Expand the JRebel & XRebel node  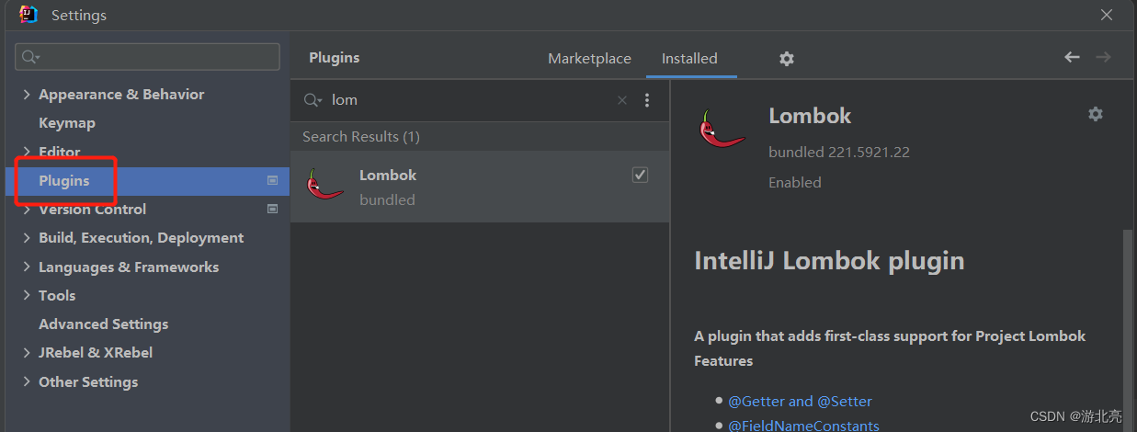27,353
